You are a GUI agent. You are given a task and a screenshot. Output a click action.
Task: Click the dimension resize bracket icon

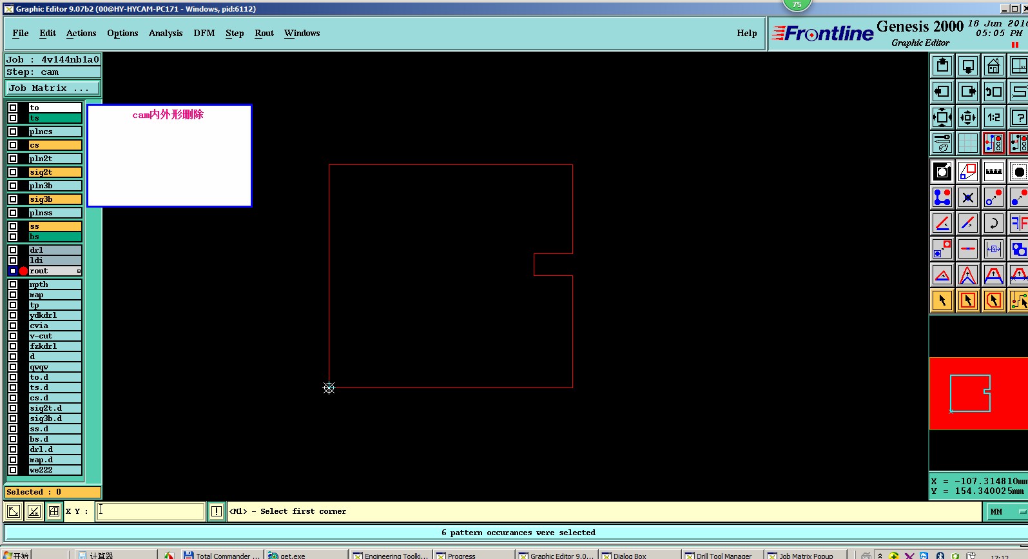click(x=994, y=249)
